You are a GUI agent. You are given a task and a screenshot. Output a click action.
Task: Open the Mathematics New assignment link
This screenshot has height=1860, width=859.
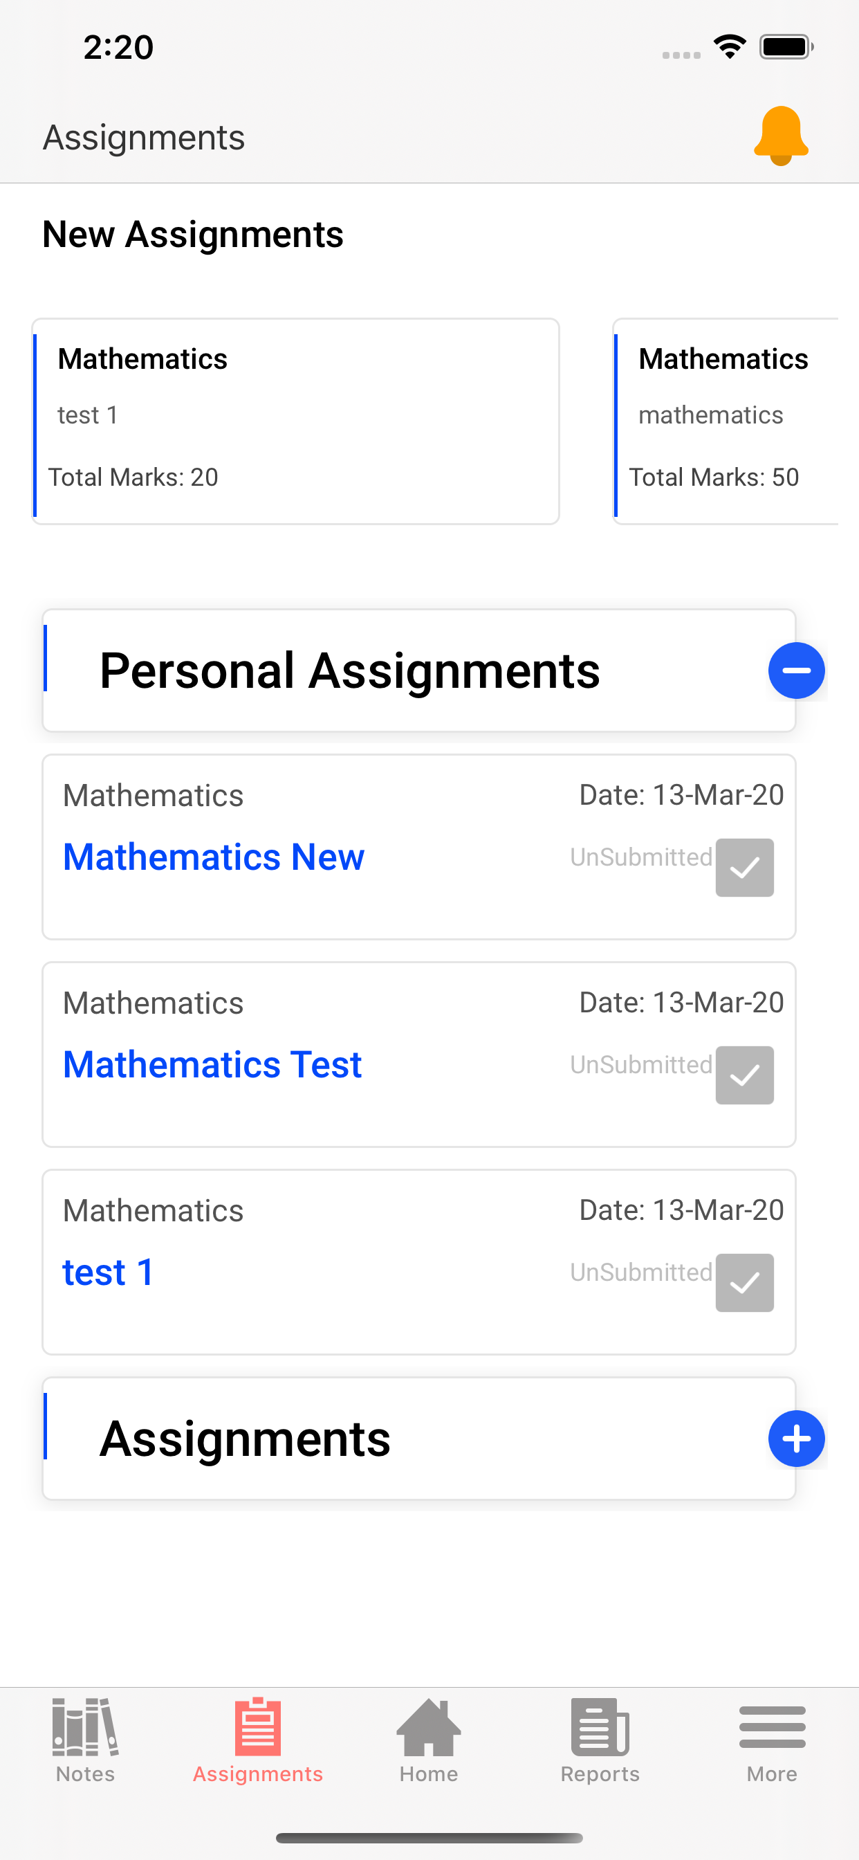[214, 857]
